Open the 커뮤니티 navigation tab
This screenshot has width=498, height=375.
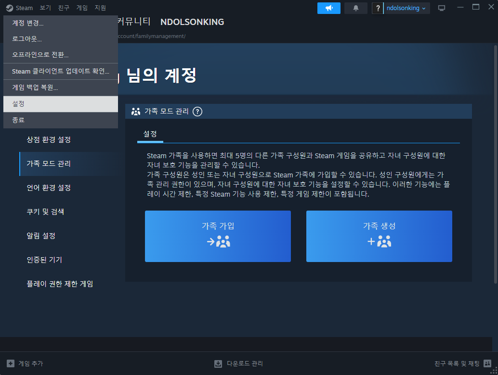point(134,22)
